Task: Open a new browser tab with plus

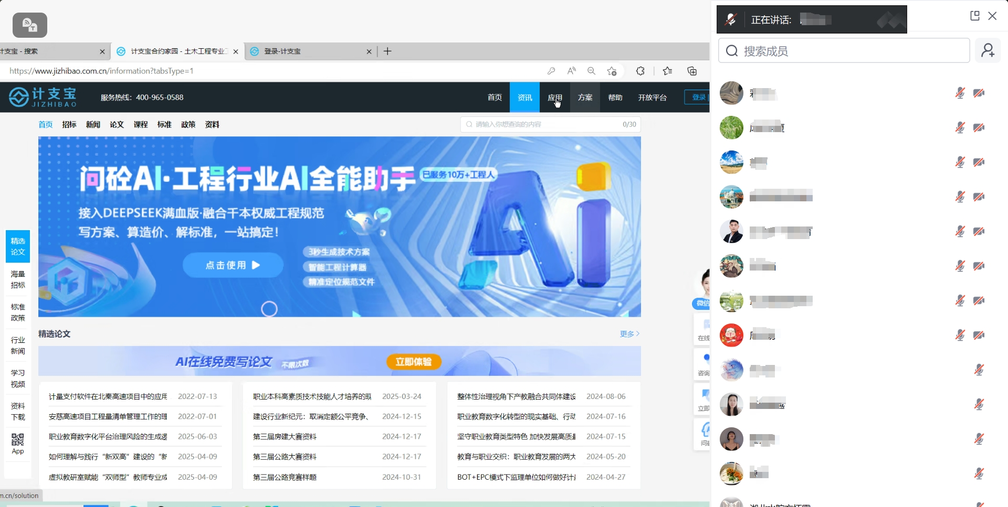Action: point(387,51)
